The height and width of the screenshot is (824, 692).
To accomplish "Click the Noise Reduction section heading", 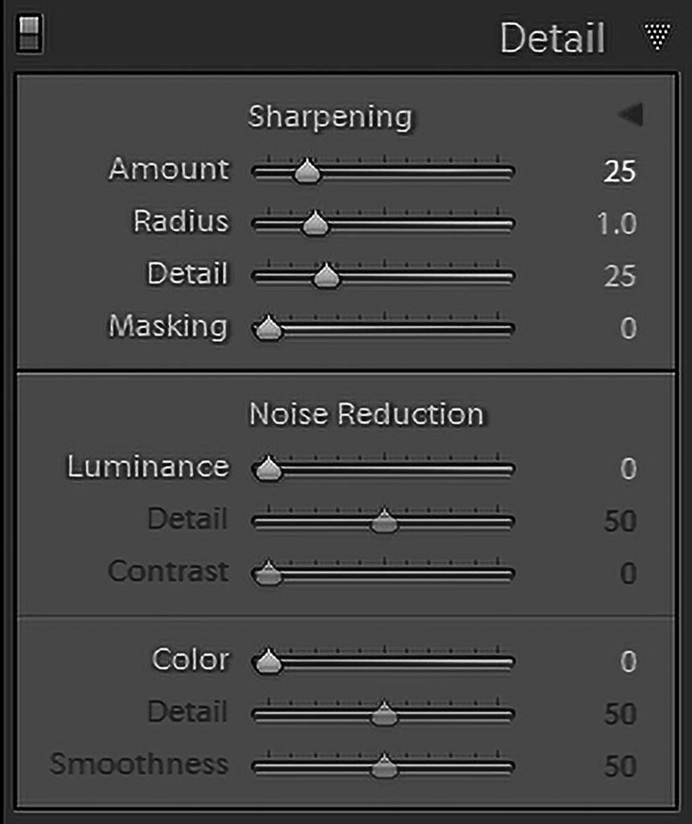I will [x=367, y=414].
